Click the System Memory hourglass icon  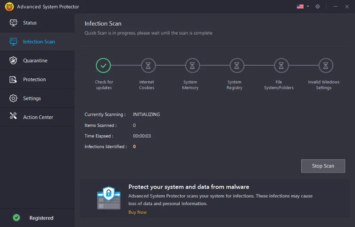tap(192, 66)
